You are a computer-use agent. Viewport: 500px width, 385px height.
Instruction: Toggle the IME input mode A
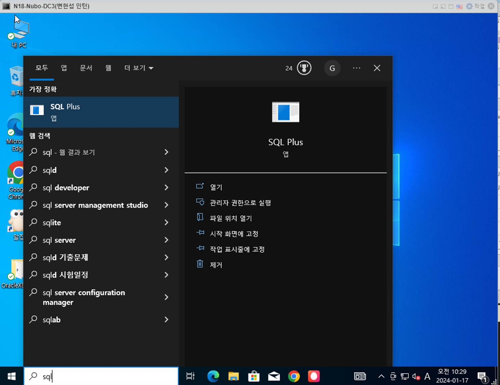[x=427, y=376]
